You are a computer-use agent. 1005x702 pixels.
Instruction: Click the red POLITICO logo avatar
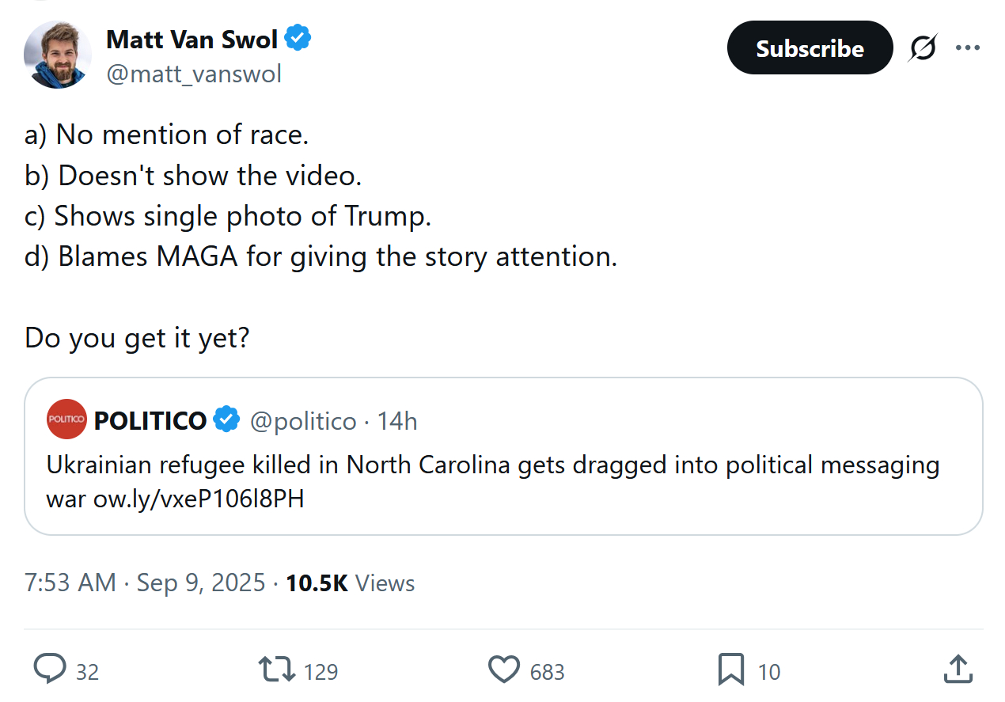66,419
